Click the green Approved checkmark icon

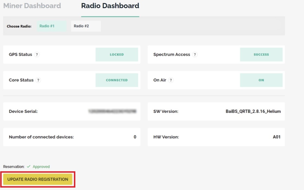[28, 167]
